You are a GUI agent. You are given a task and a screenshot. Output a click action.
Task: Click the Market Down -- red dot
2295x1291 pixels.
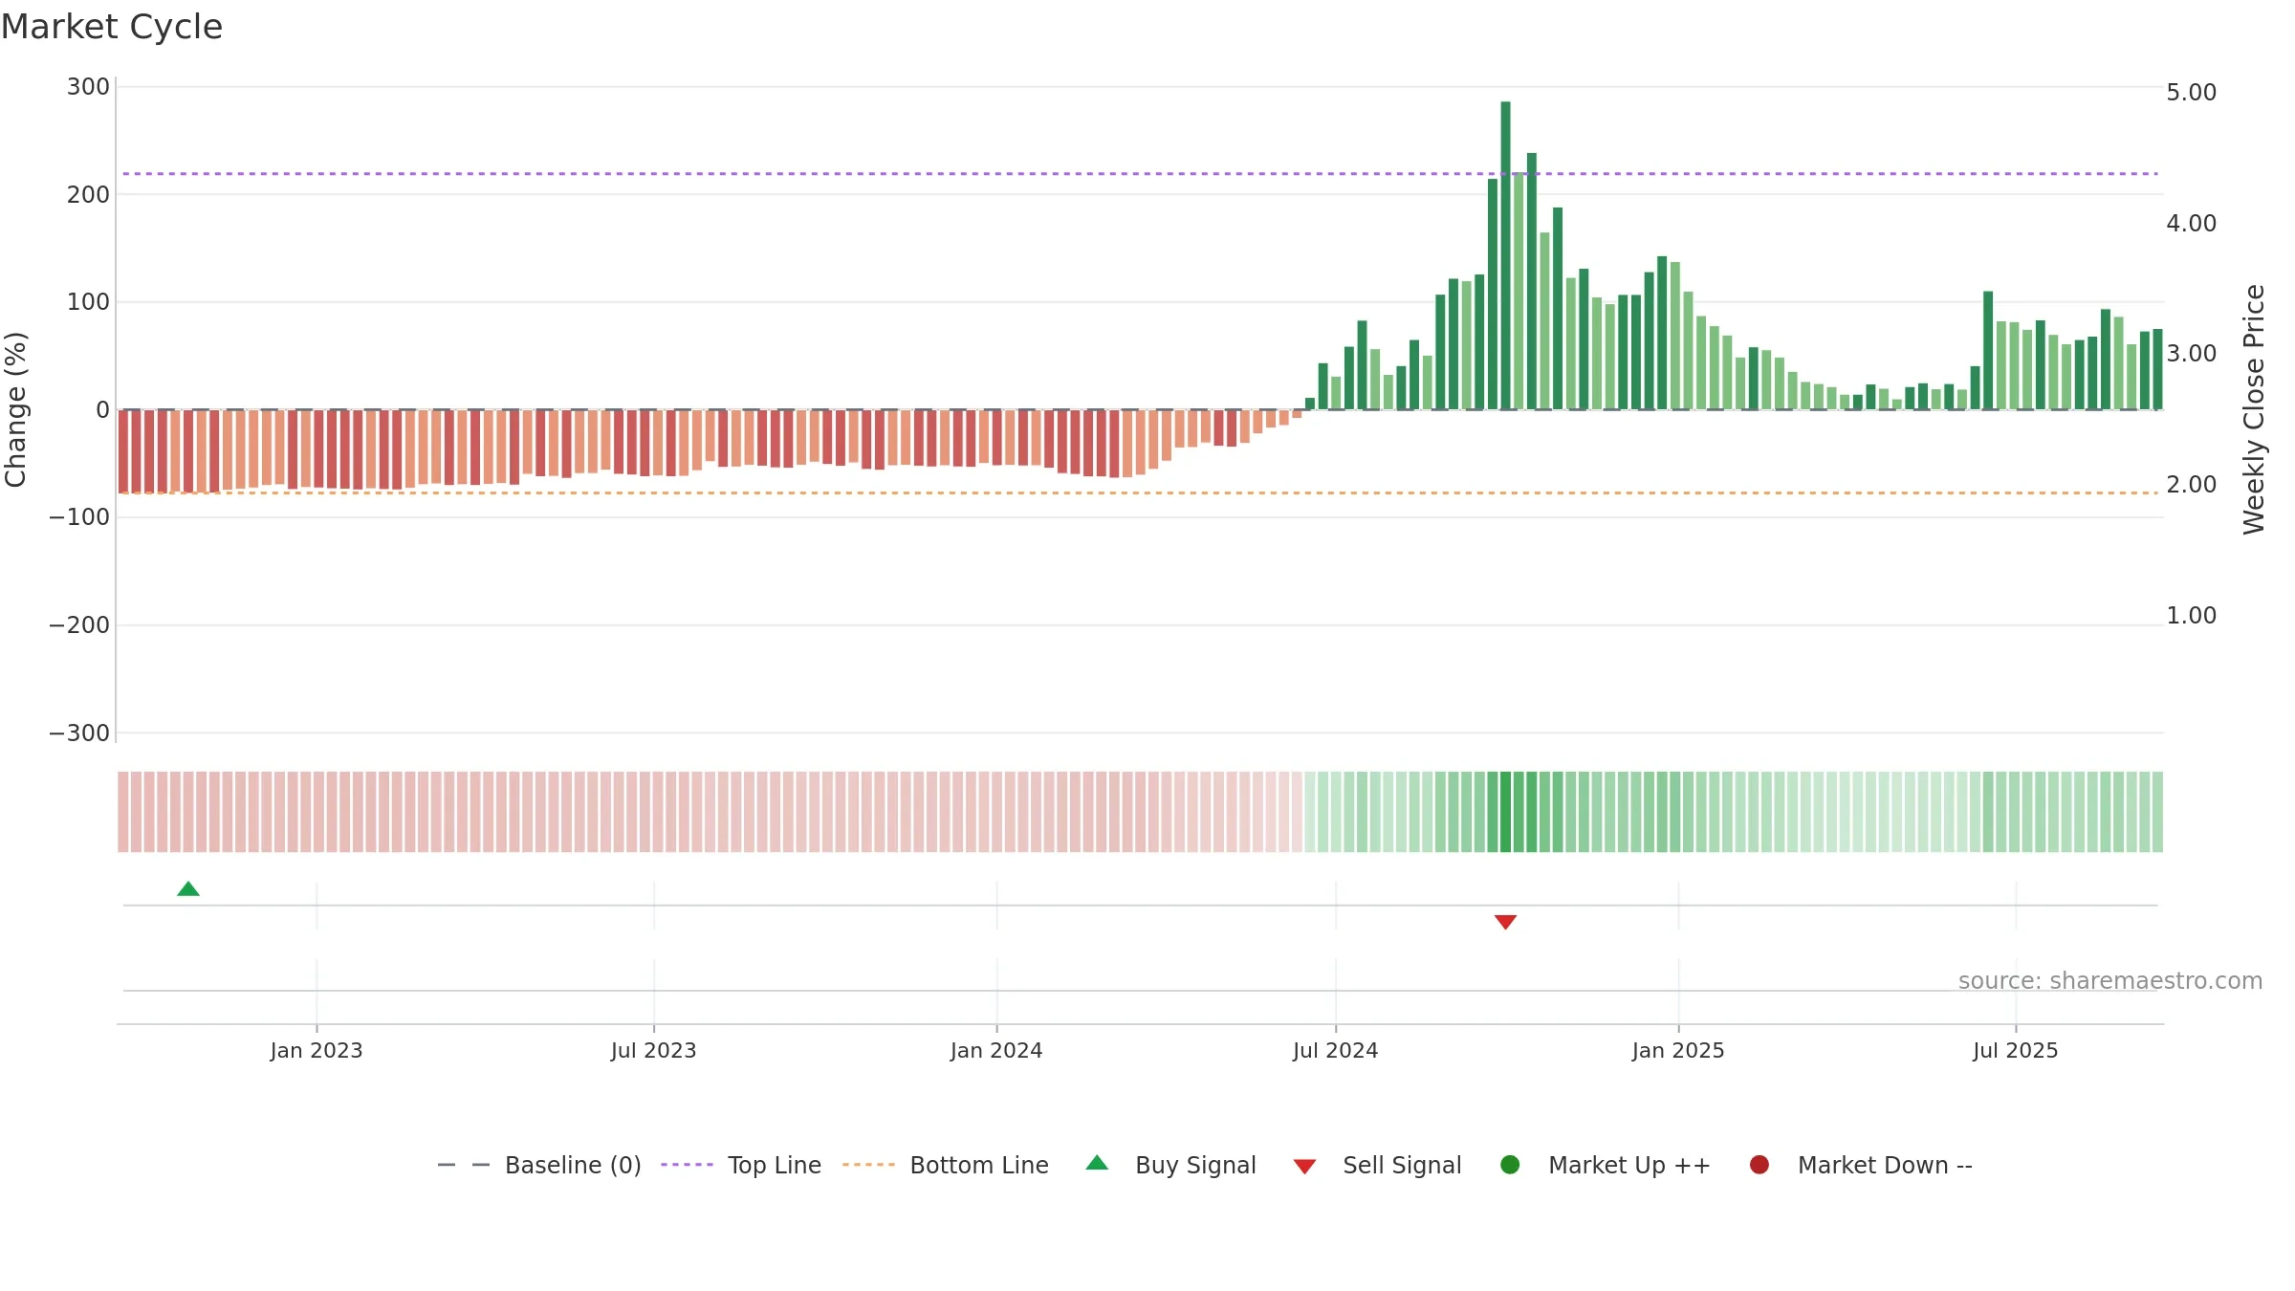point(1759,1165)
